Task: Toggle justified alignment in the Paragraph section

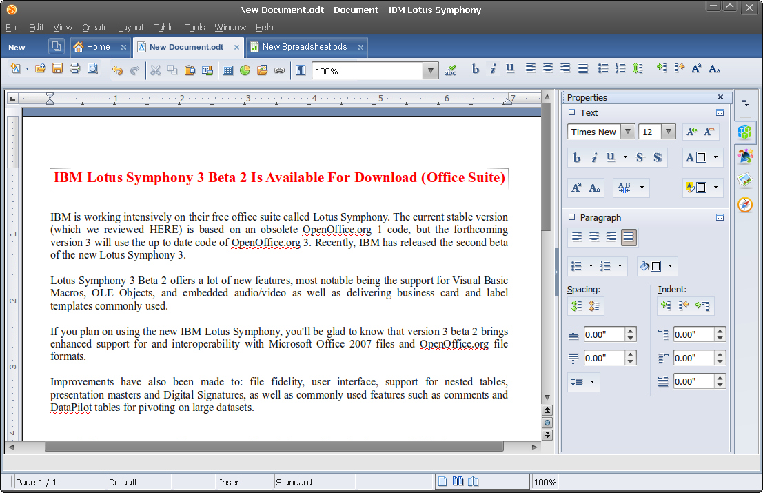Action: click(x=629, y=237)
